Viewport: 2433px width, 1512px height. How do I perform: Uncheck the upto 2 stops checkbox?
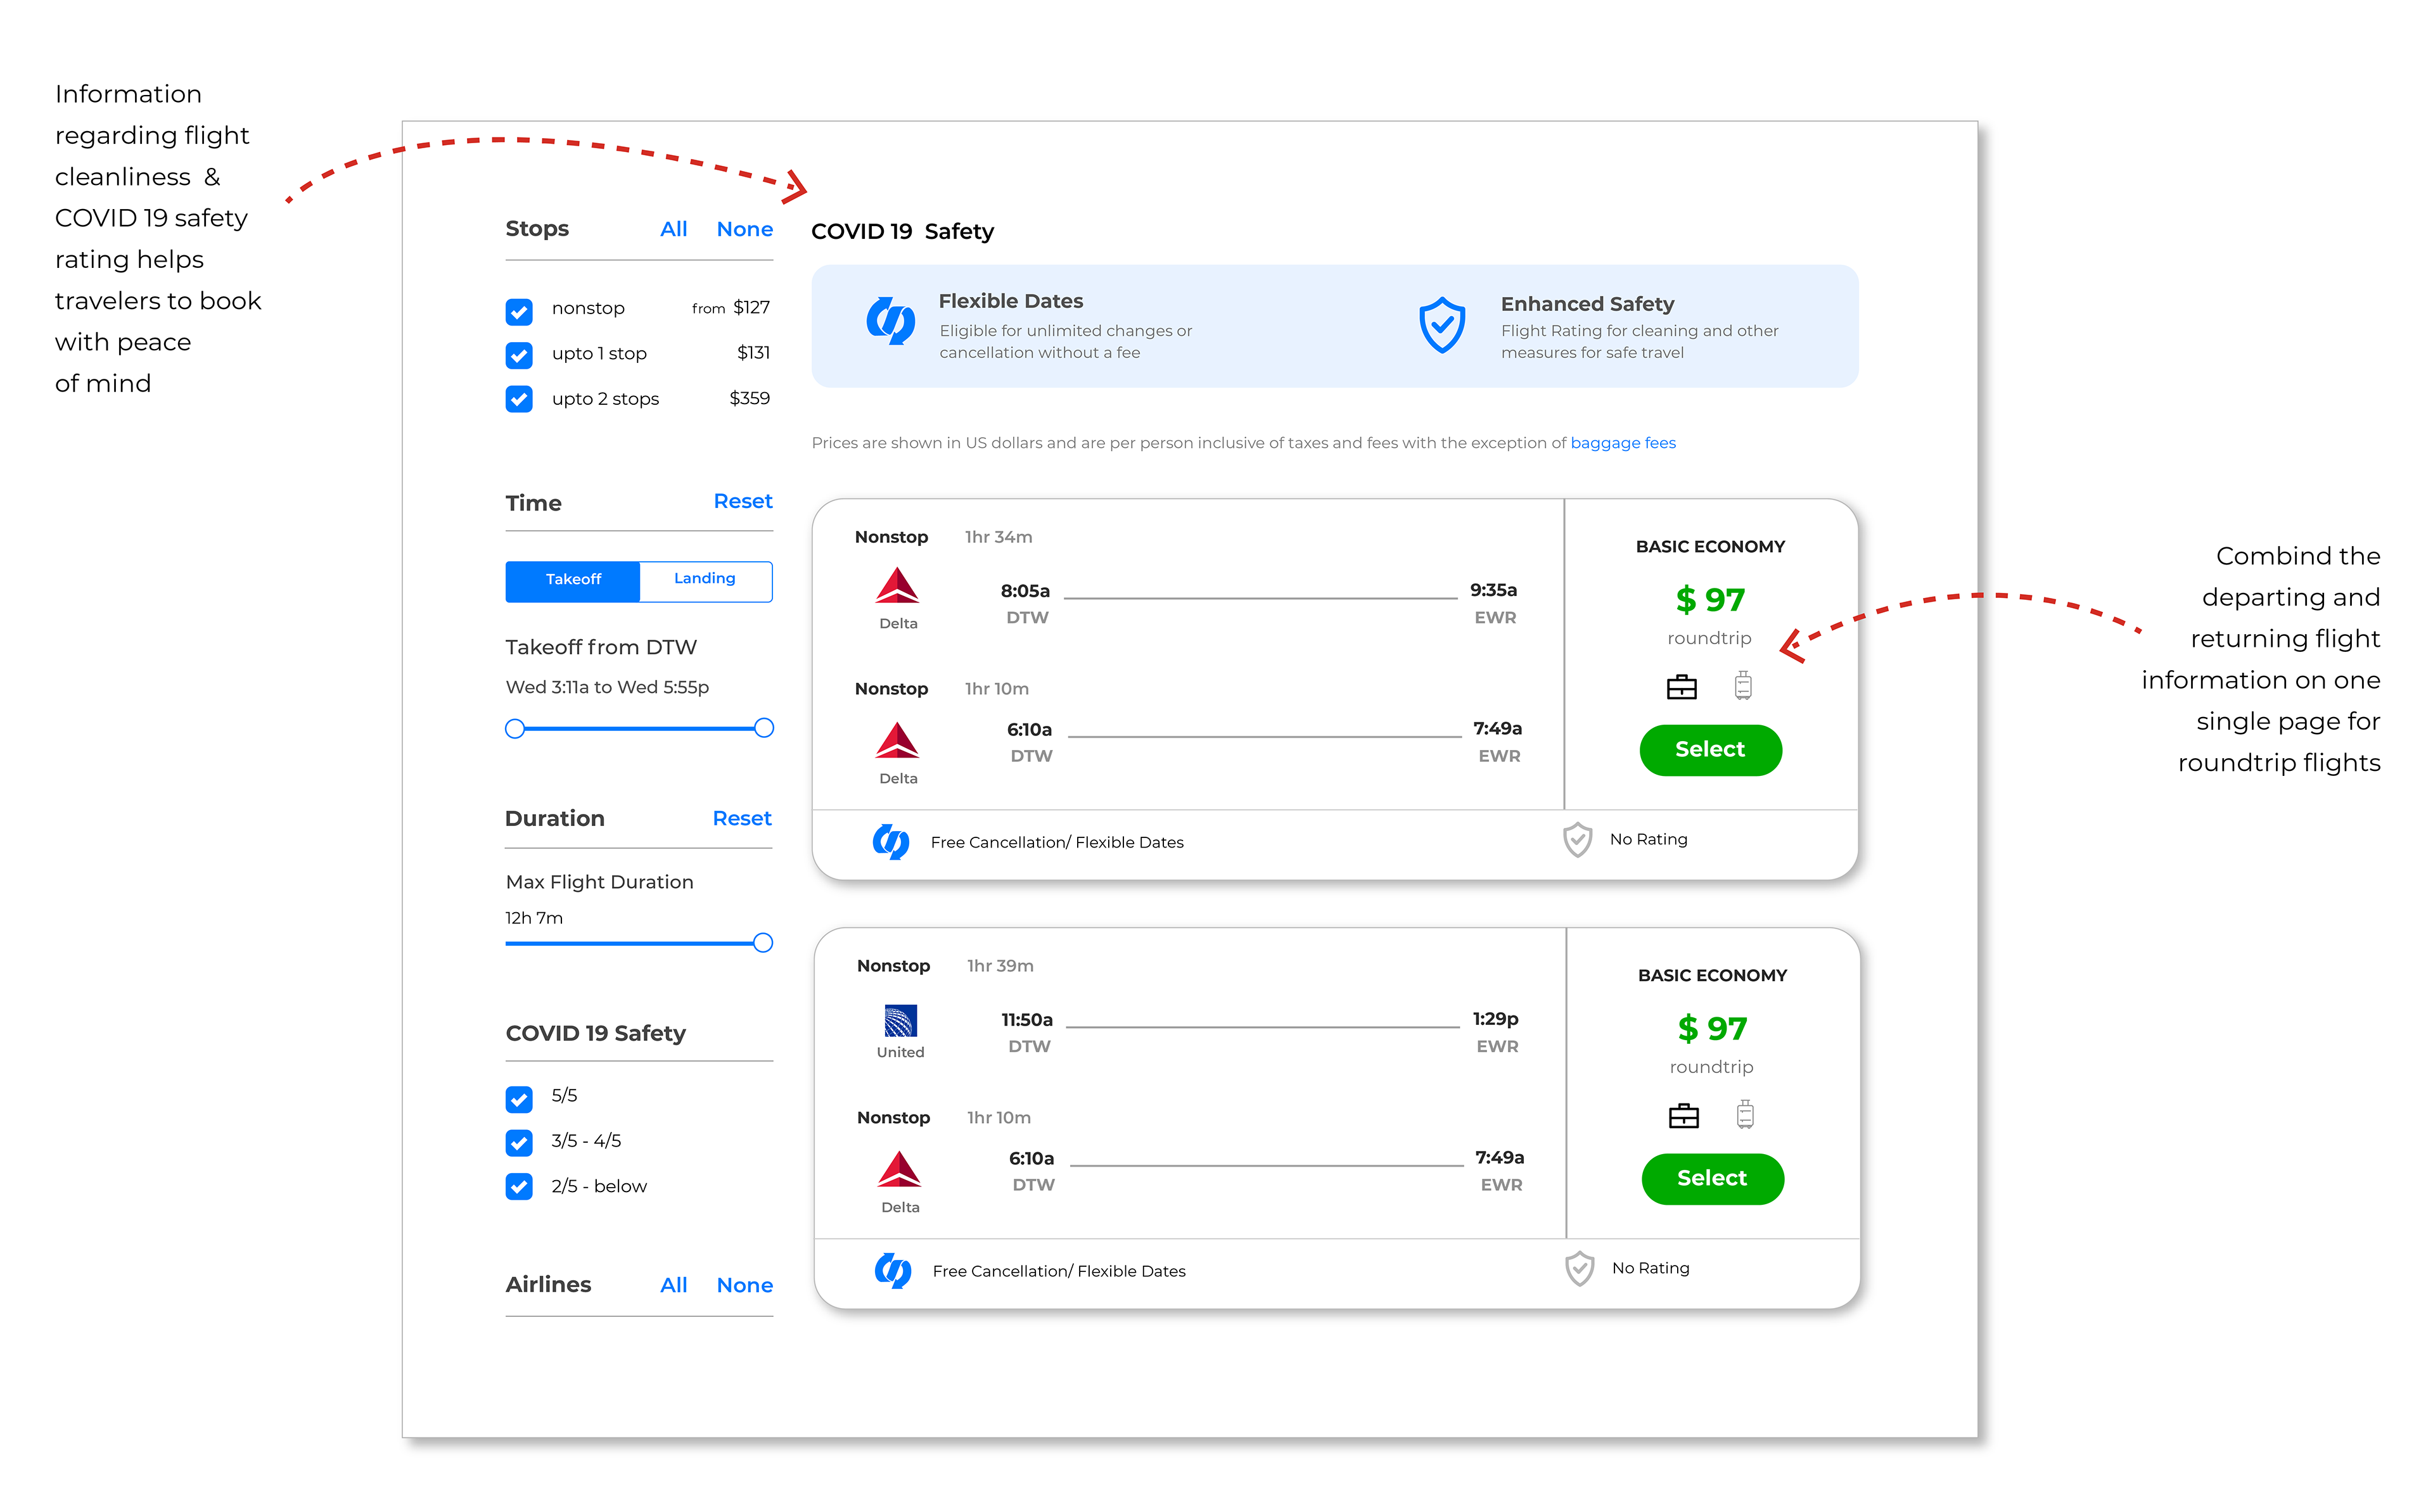tap(519, 399)
